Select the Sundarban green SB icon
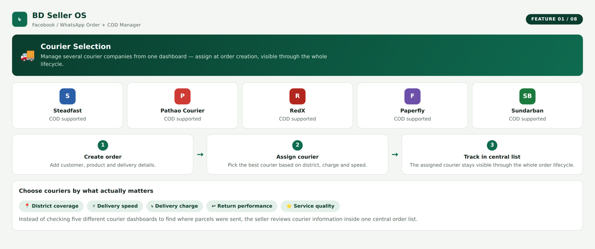The height and width of the screenshot is (249, 595). tap(527, 96)
